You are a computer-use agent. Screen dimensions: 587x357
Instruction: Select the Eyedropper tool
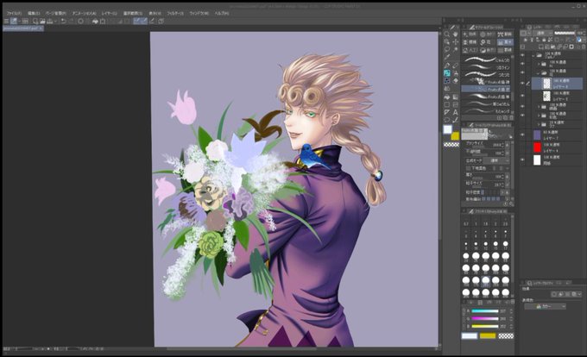coord(447,57)
